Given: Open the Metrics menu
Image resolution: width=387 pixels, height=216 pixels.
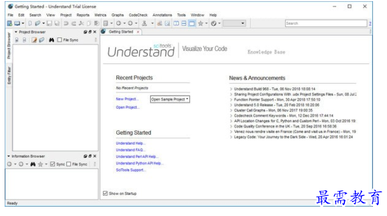Looking at the screenshot, I should point(101,15).
